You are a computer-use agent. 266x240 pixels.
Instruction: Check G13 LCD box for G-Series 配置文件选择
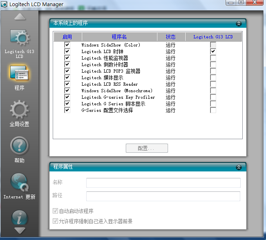pyautogui.click(x=213, y=110)
